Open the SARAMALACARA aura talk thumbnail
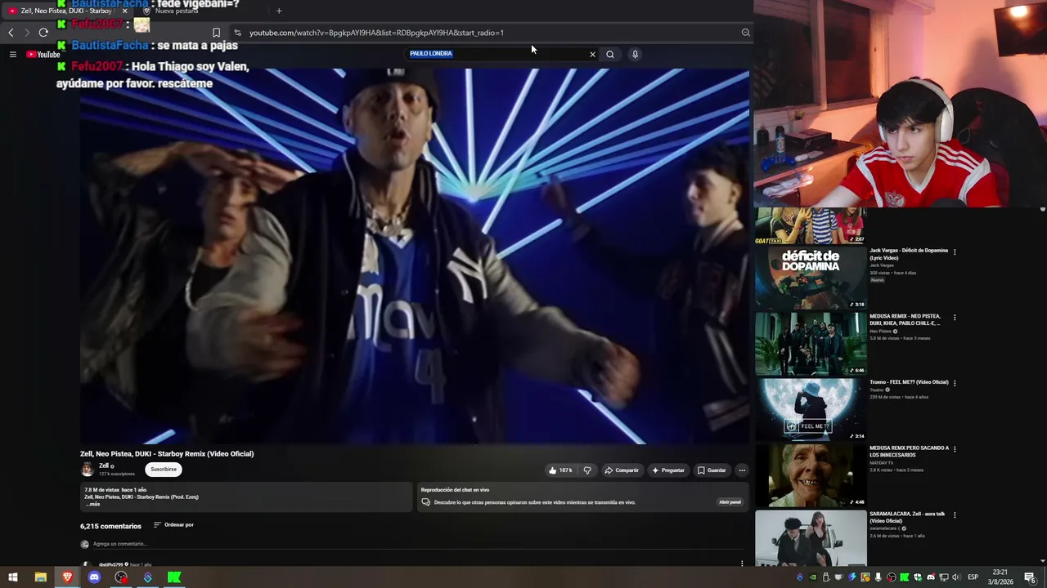This screenshot has height=588, width=1047. click(811, 537)
